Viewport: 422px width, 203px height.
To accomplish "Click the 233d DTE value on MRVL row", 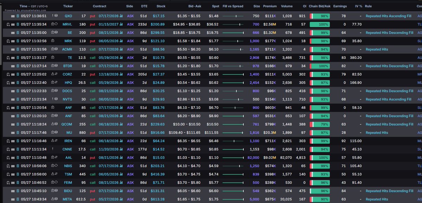I will point(143,24).
